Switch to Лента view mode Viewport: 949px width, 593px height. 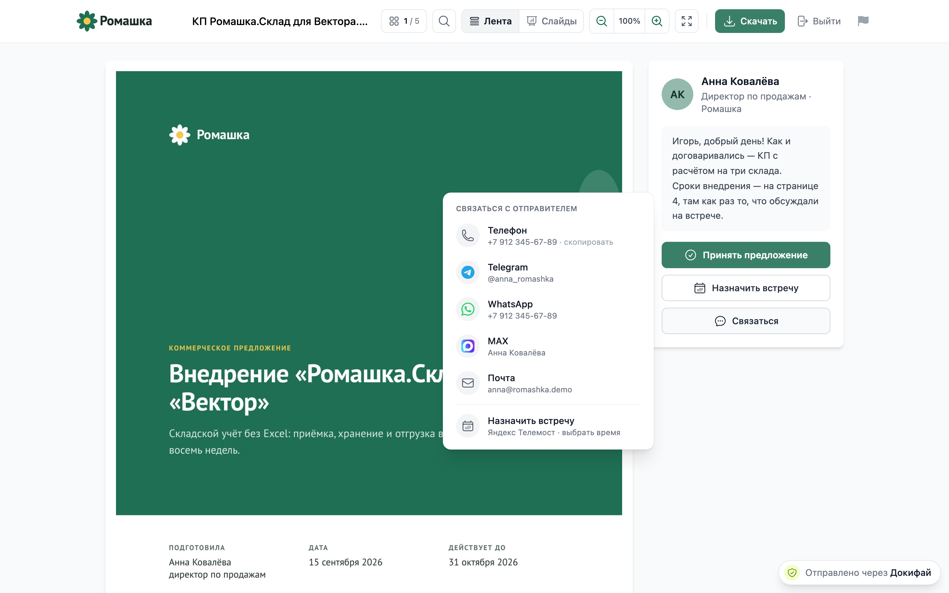coord(491,21)
